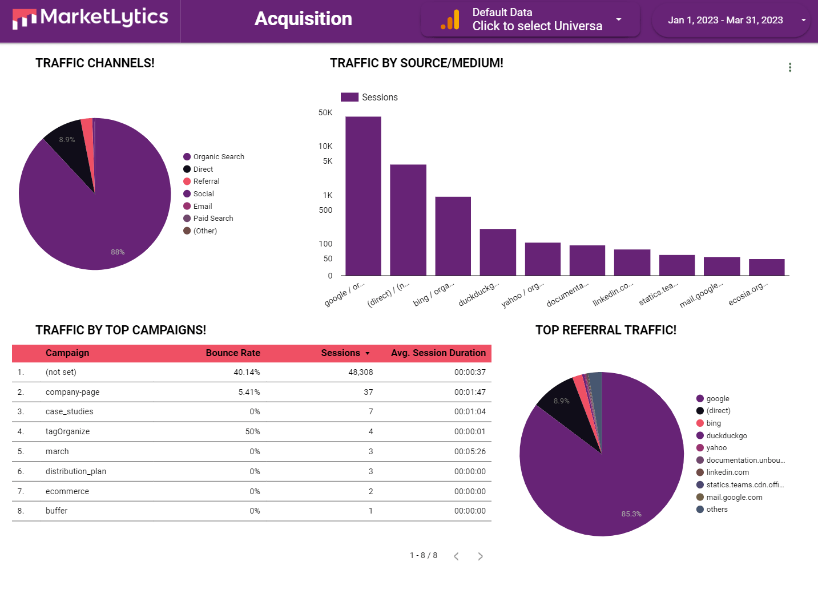Click the Paid Search color swatch
The height and width of the screenshot is (610, 818).
pyautogui.click(x=187, y=218)
